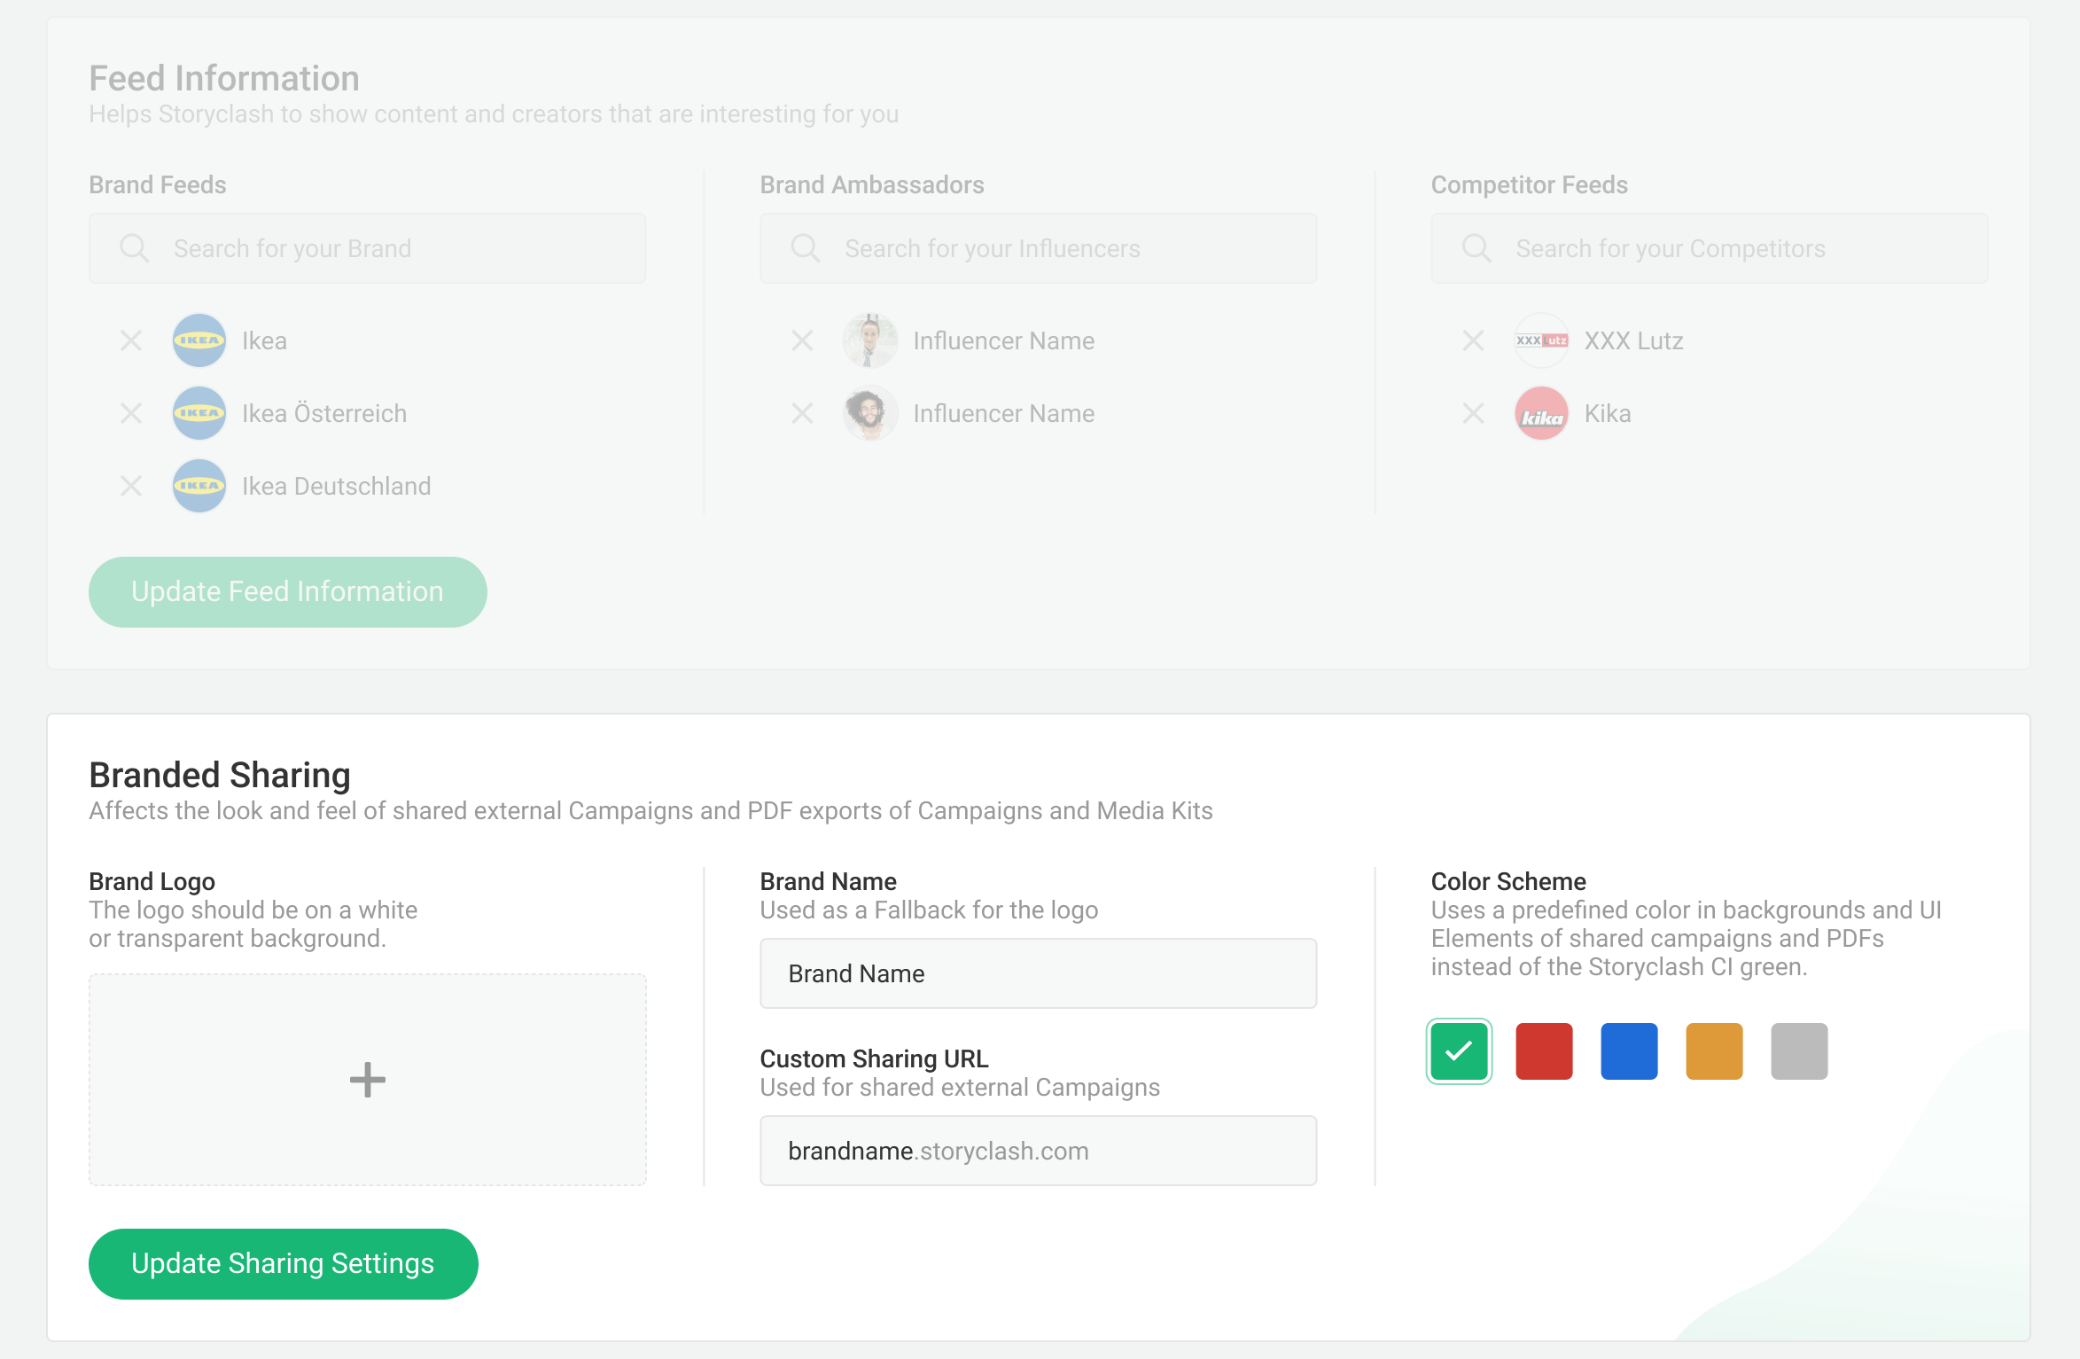Click the plus icon to upload logo
2080x1359 pixels.
pyautogui.click(x=367, y=1080)
